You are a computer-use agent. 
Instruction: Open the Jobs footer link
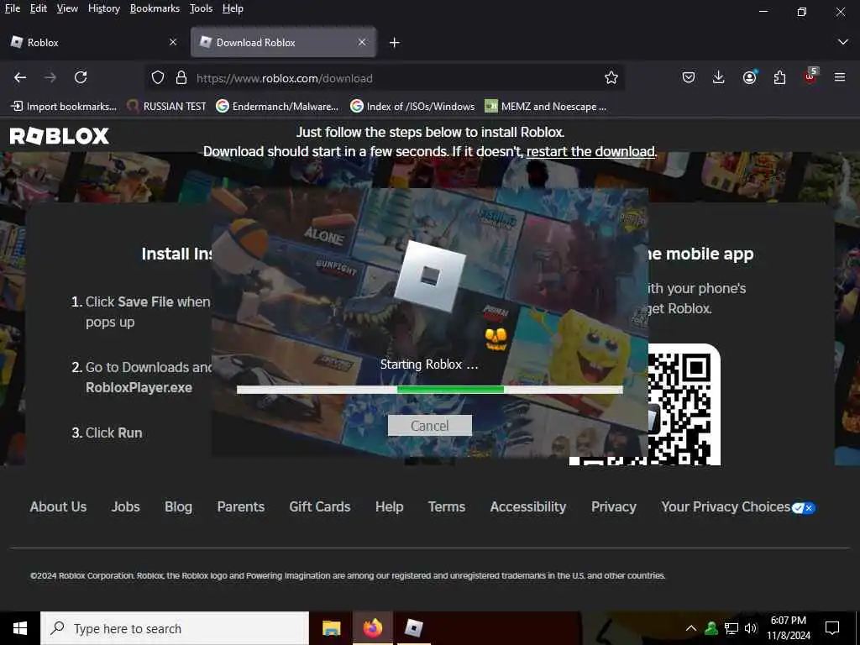[x=126, y=506]
